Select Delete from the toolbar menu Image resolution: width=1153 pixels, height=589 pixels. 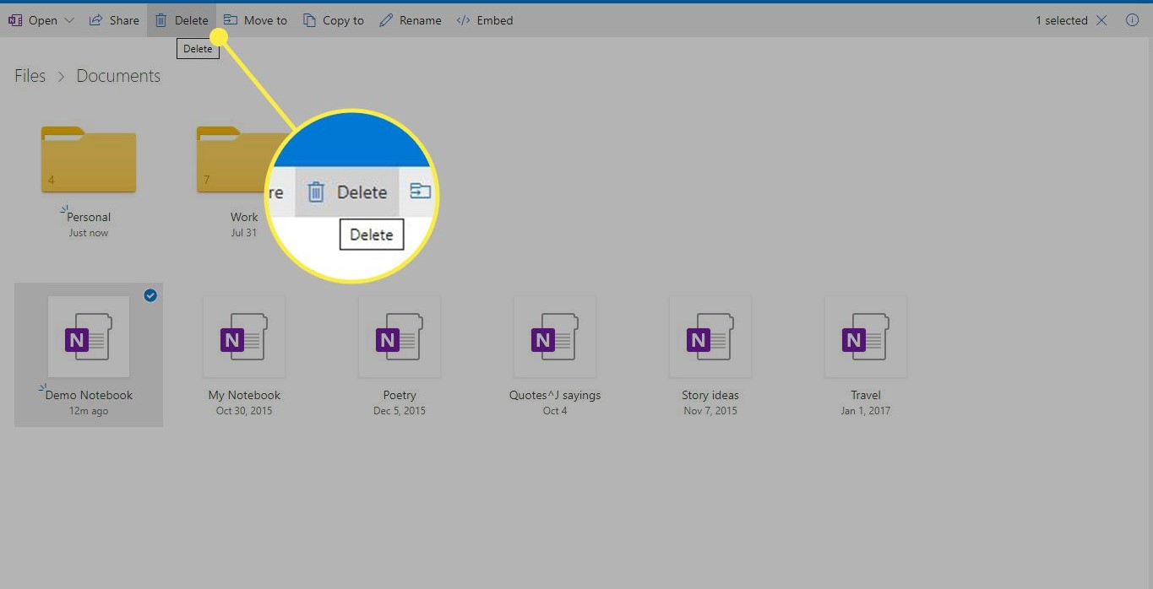tap(181, 19)
